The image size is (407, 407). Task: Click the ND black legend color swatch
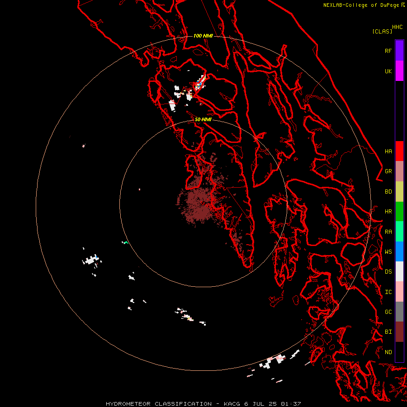click(x=399, y=352)
